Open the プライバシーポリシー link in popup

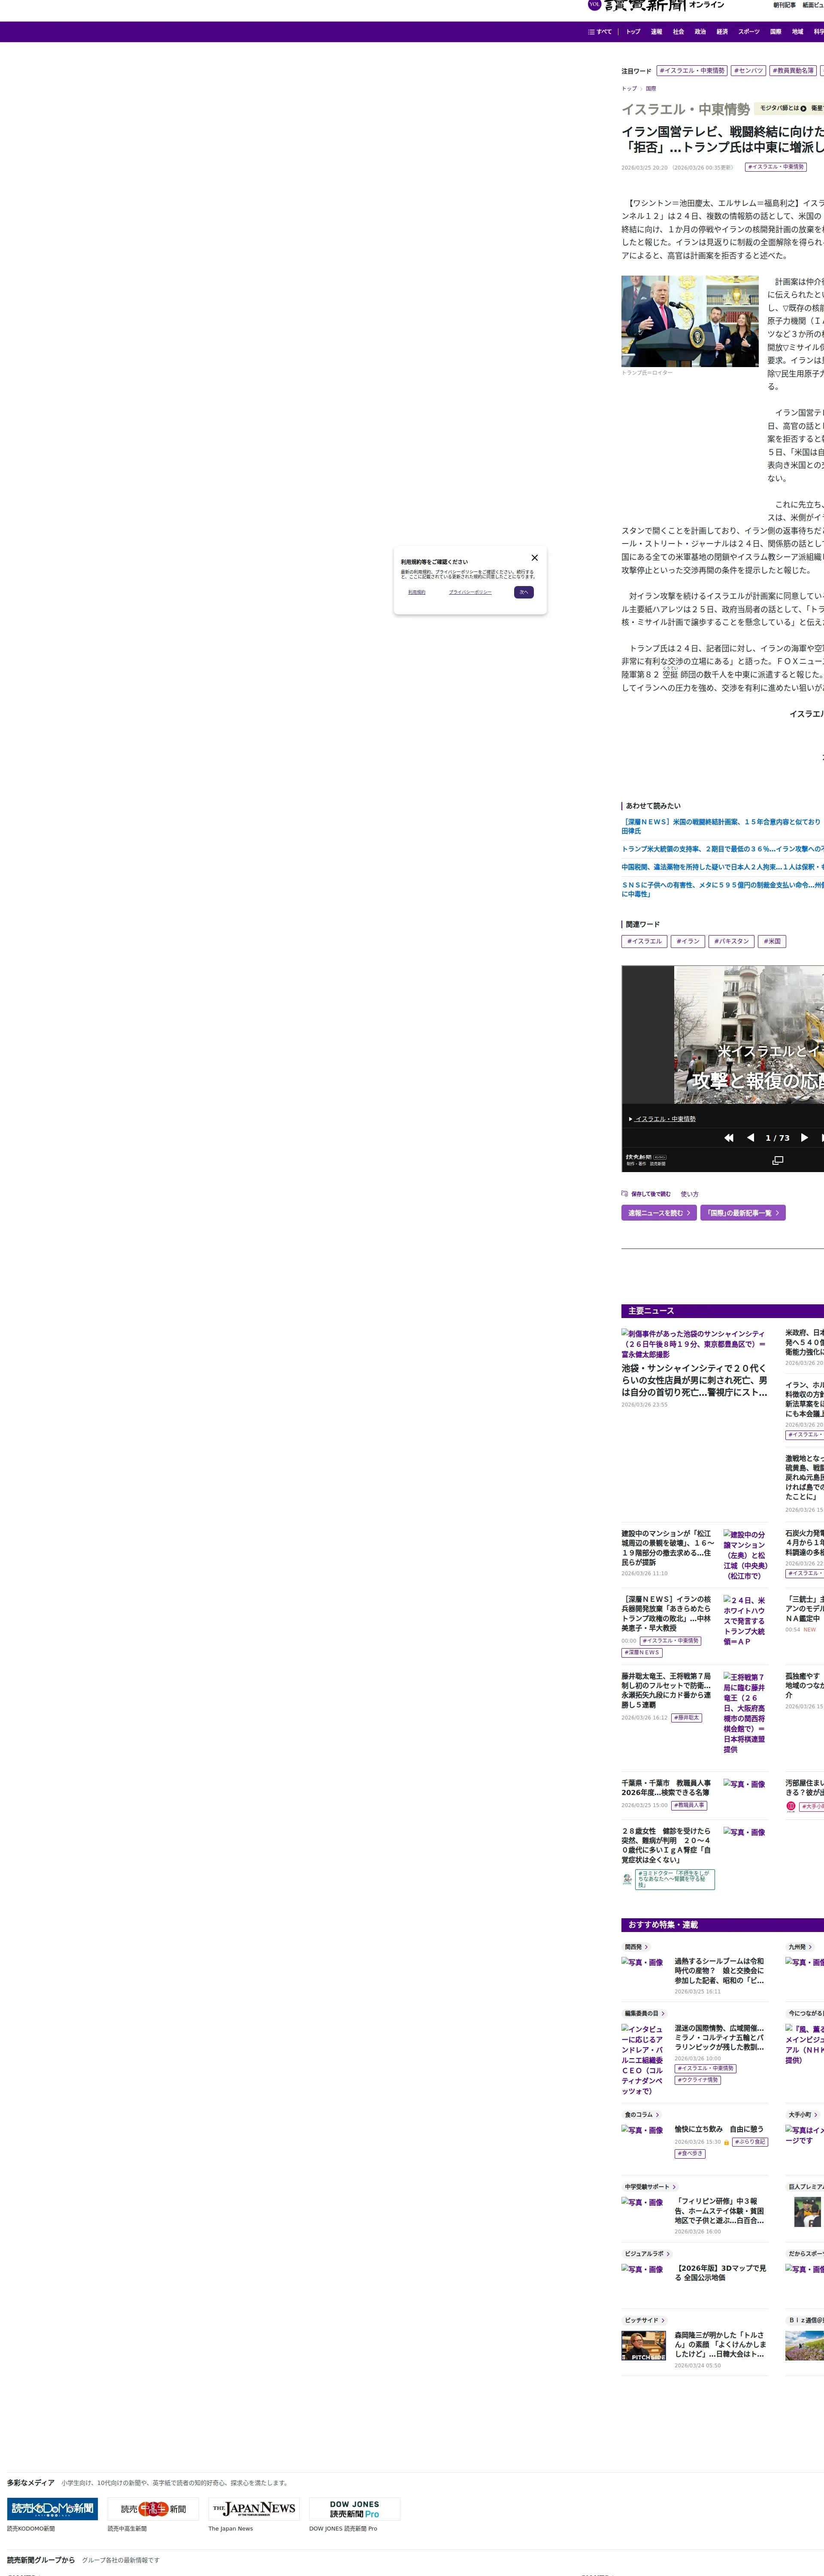(470, 592)
